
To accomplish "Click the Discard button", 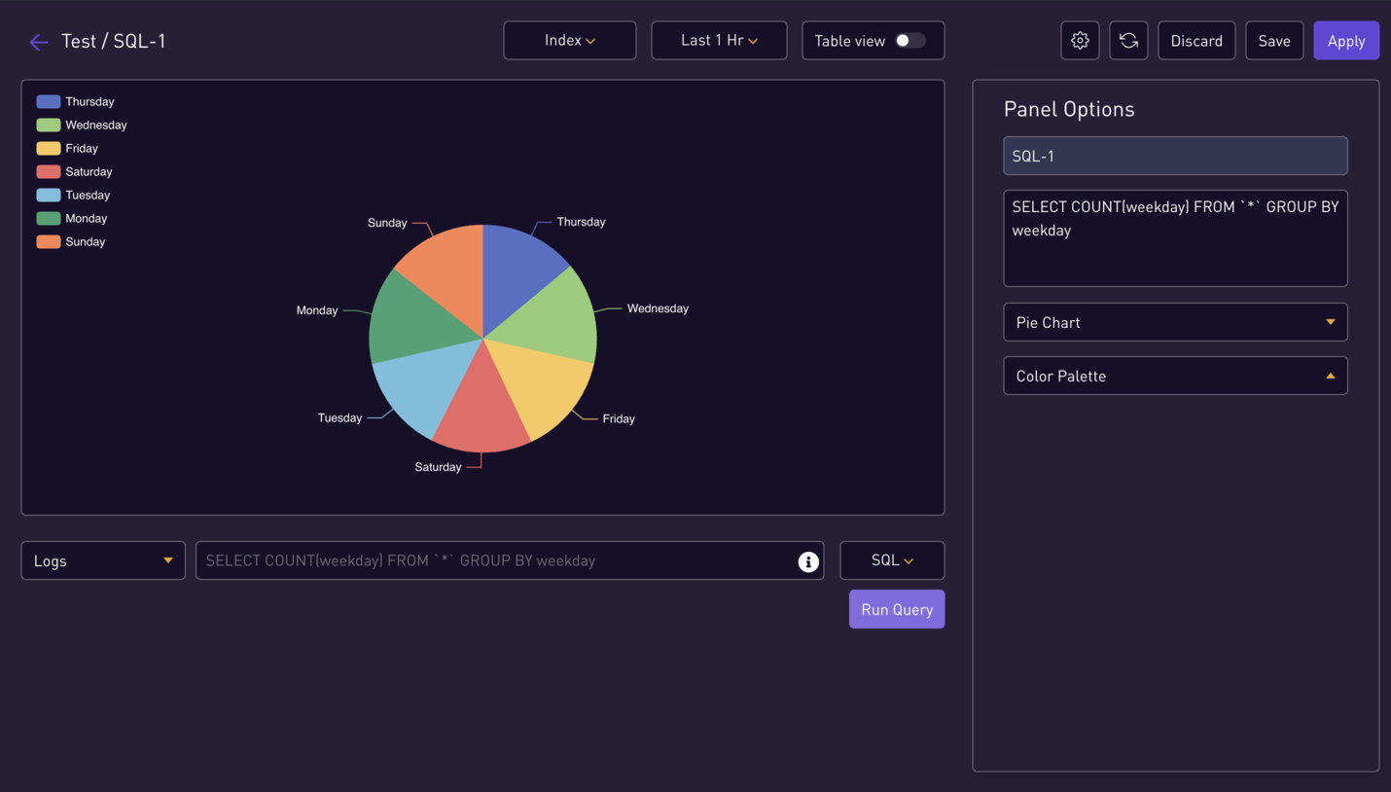I will 1196,41.
